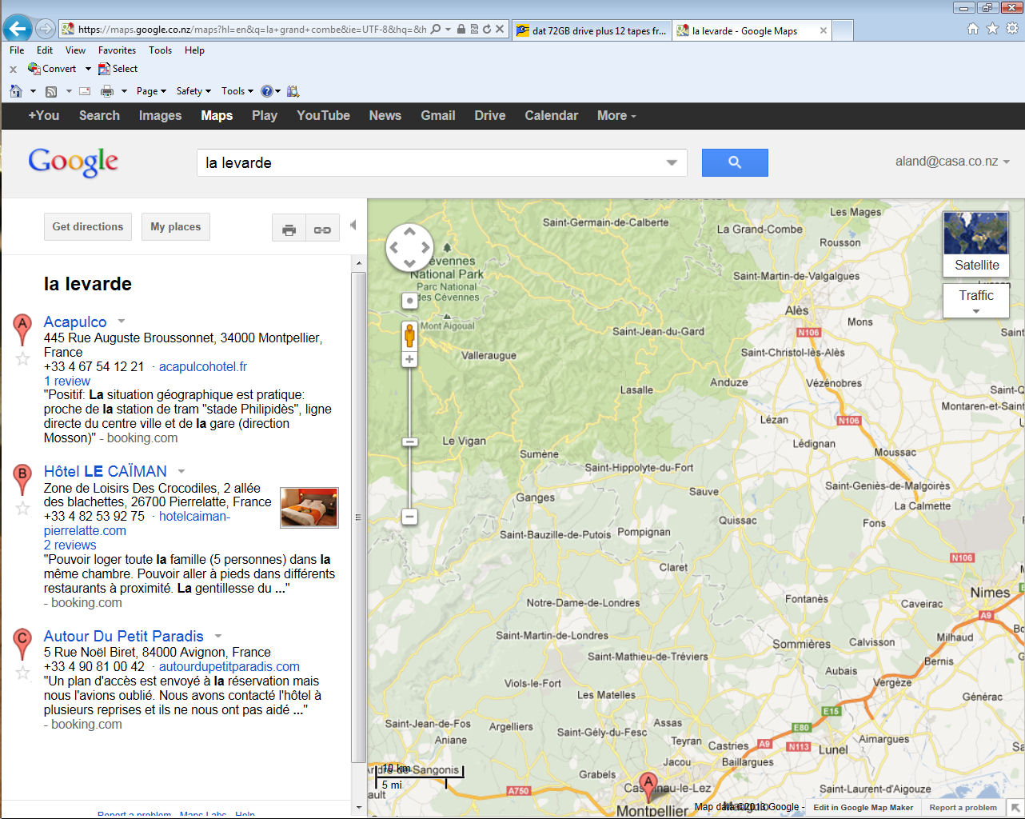The image size is (1025, 819).
Task: Open the Edit menu
Action: [45, 50]
